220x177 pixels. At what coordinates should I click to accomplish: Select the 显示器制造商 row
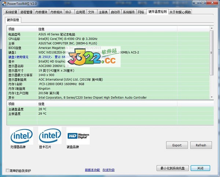(108, 80)
